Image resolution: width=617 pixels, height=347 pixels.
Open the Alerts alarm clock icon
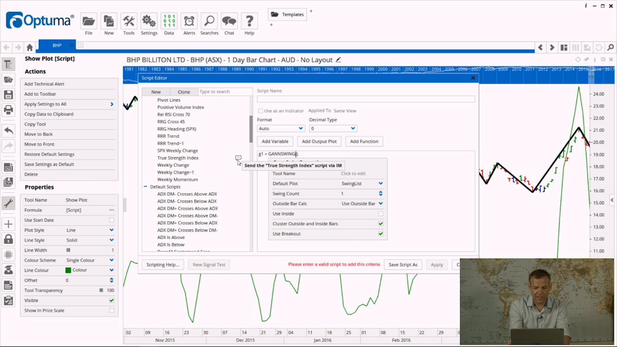[x=189, y=22]
